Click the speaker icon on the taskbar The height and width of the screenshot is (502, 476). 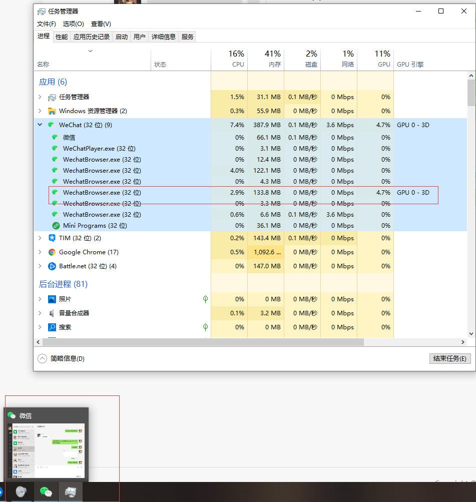click(x=21, y=492)
